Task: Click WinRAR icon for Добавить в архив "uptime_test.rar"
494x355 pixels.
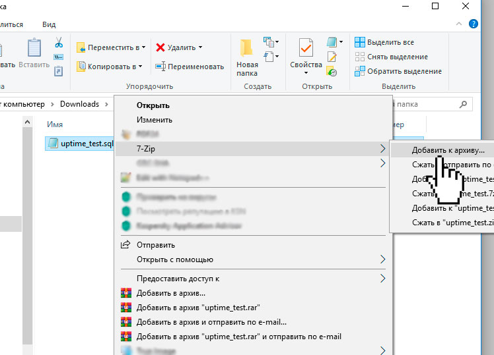Action: (126, 307)
